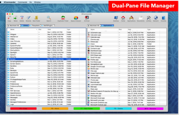Screen dimensions: 179x115
Task: Select GarageBand.app in right pane
Action: (x=127, y=64)
